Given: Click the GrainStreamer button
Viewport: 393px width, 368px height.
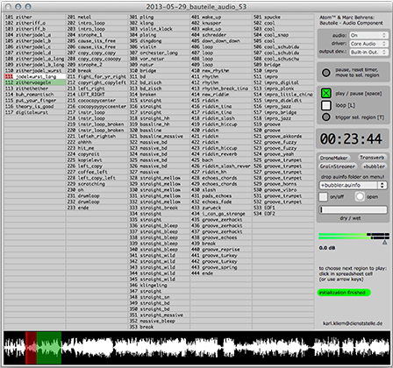Looking at the screenshot, I should [x=338, y=166].
